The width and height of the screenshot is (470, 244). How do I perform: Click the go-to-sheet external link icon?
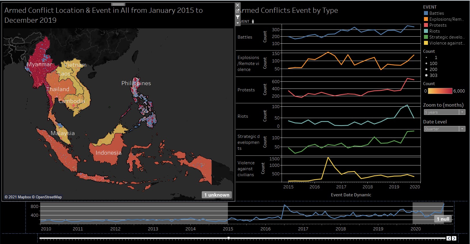pos(238,11)
